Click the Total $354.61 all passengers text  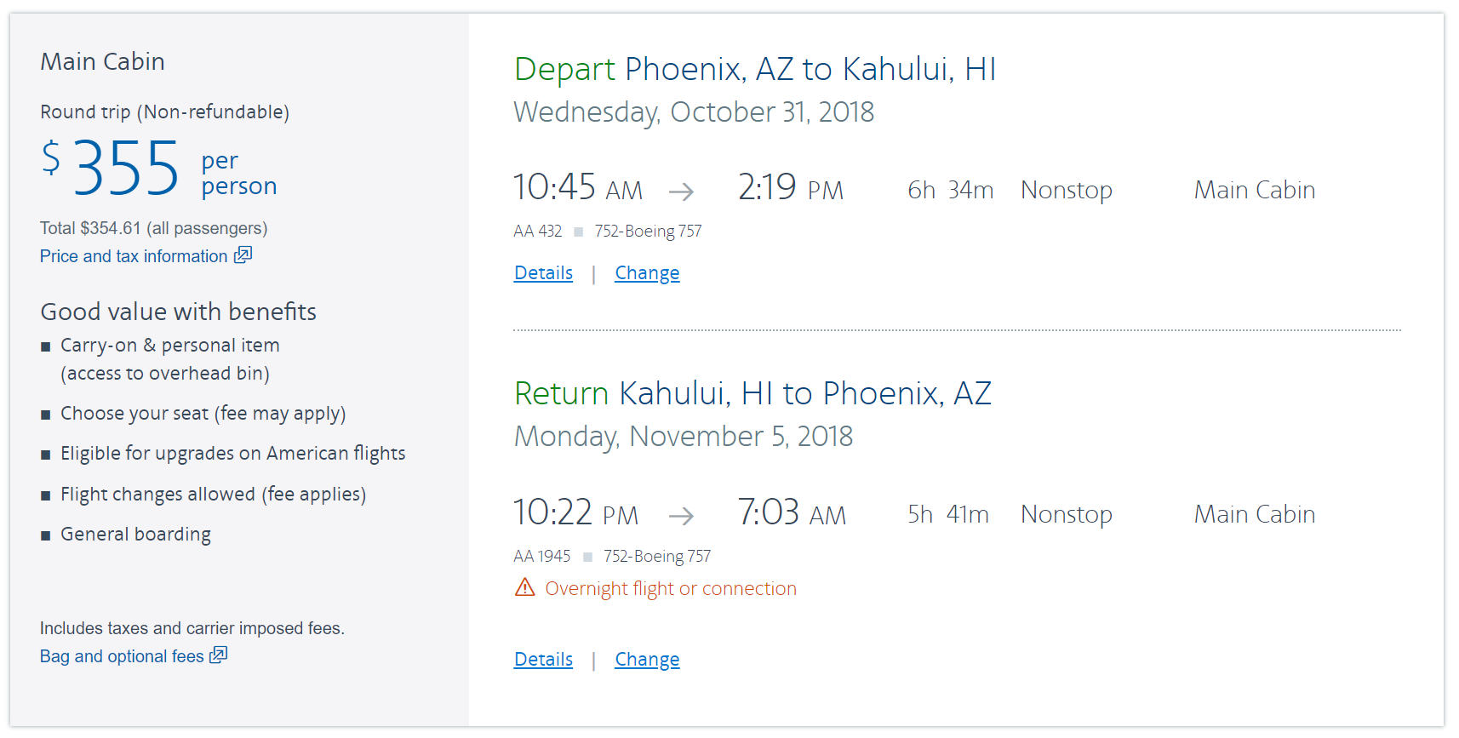[153, 228]
